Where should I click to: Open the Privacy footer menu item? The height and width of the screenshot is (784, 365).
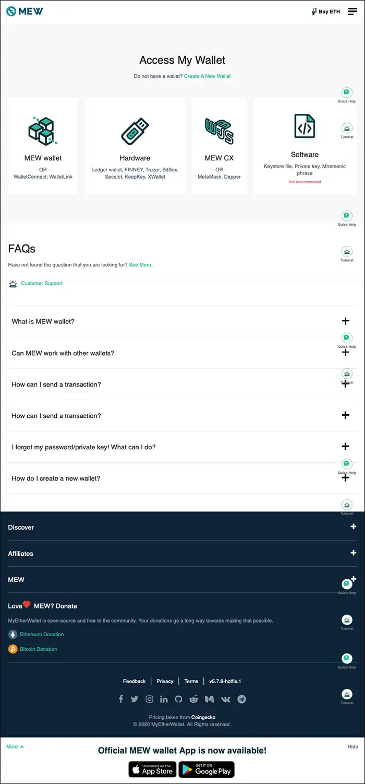click(165, 681)
